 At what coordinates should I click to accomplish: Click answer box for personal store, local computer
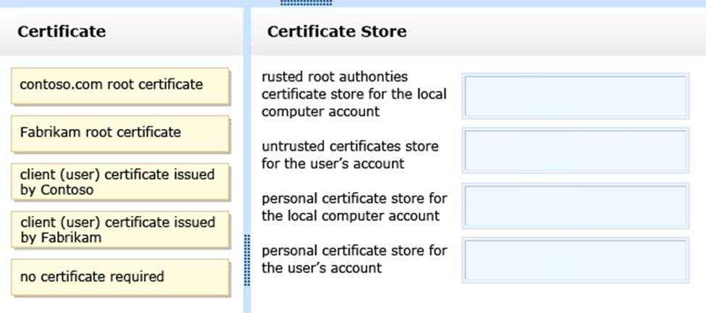coord(575,206)
